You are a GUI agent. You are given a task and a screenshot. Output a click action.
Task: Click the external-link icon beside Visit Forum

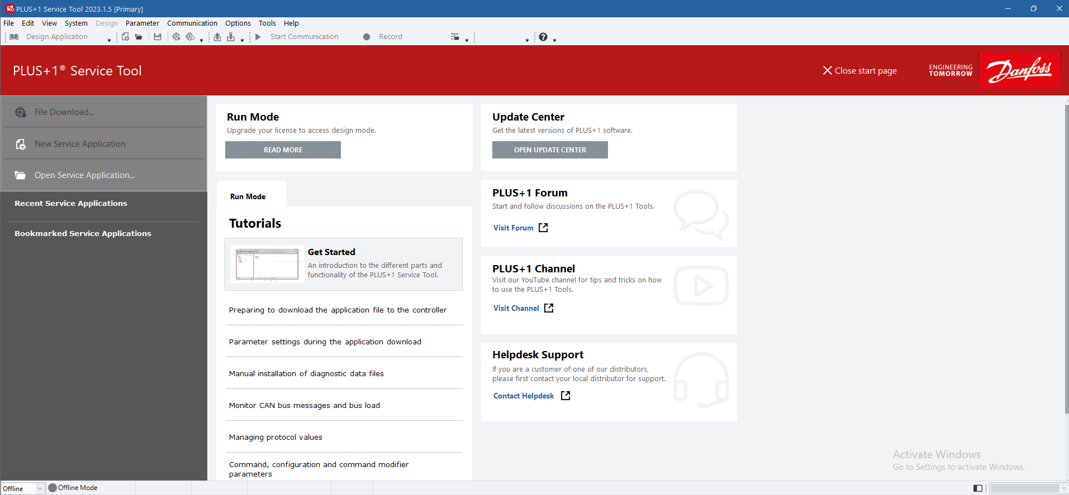coord(543,228)
